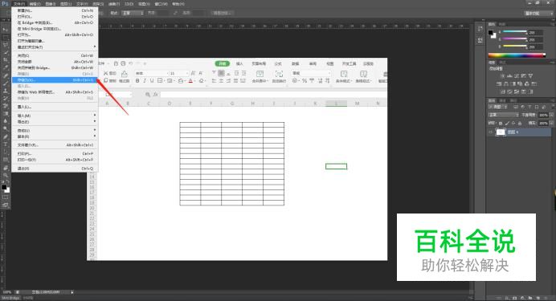The height and width of the screenshot is (301, 556).
Task: Add a Hue/Saturation adjustment layer
Action: (x=499, y=84)
